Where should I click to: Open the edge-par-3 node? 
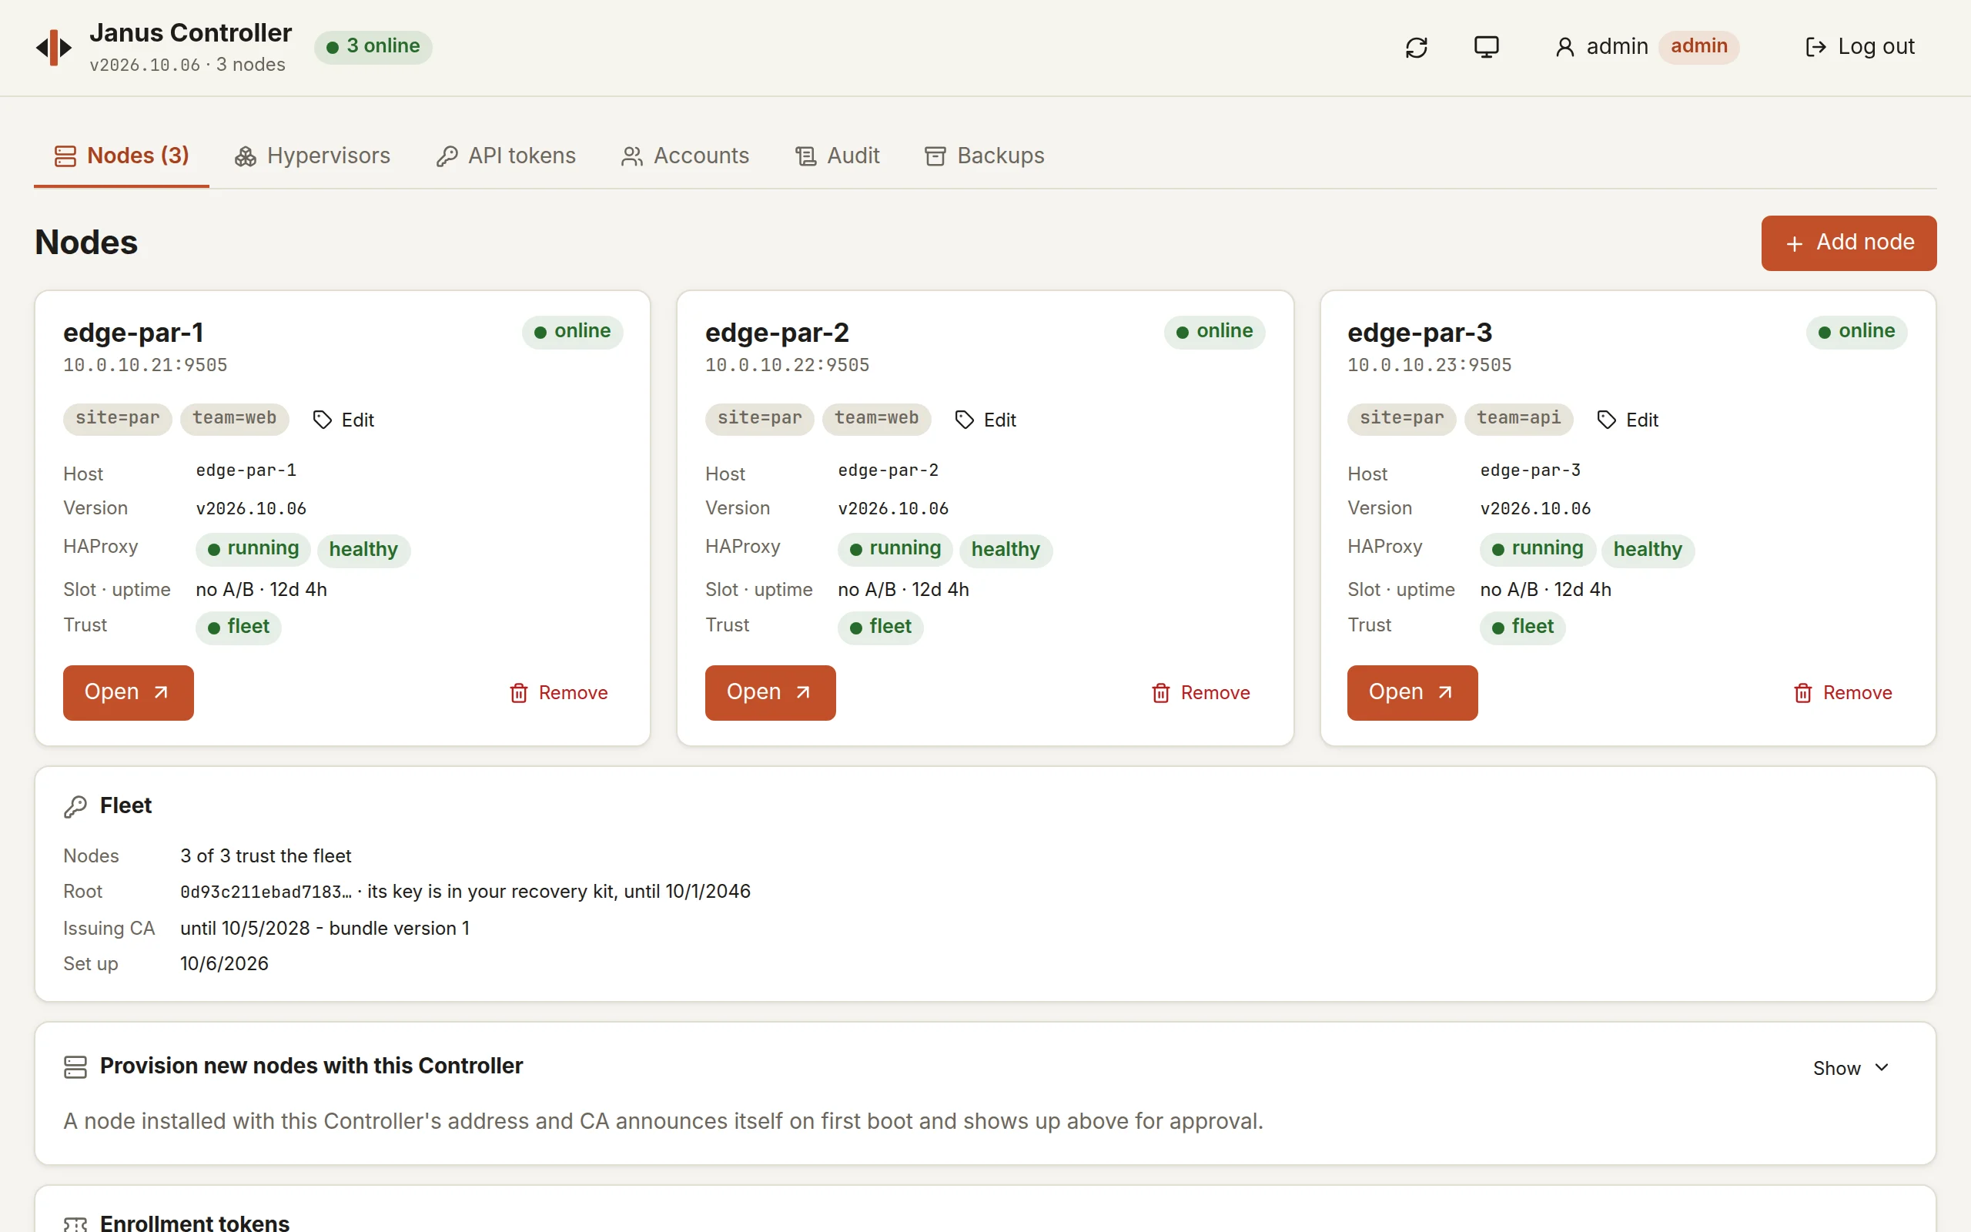(1411, 692)
